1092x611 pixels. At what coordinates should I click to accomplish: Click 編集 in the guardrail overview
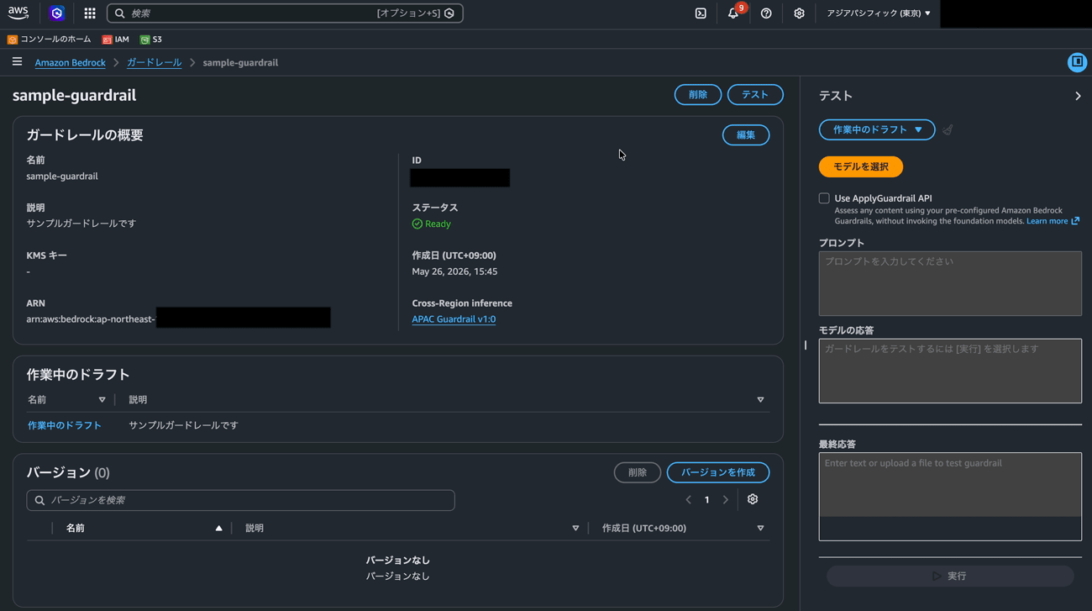pos(746,135)
